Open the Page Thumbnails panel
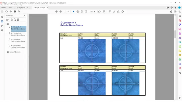This screenshot has height=102, width=182. click(x=2, y=17)
